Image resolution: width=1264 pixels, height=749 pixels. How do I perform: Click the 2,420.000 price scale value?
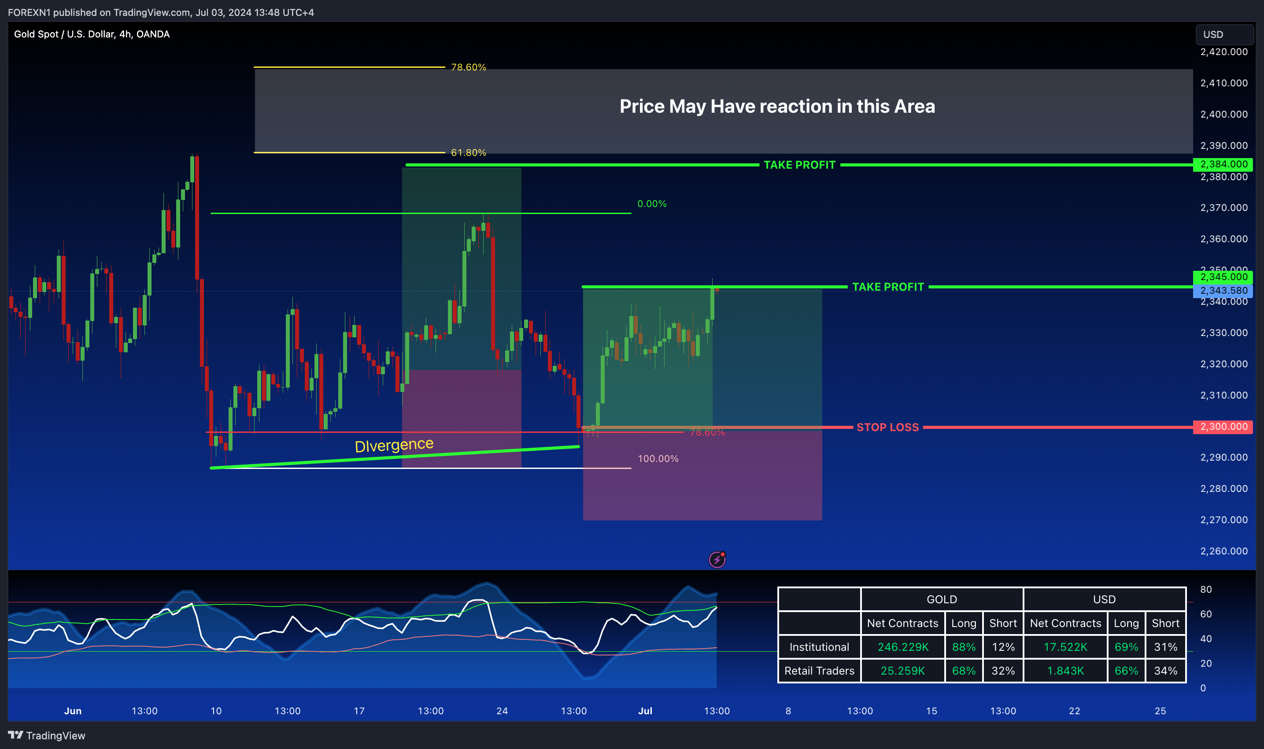(x=1223, y=52)
